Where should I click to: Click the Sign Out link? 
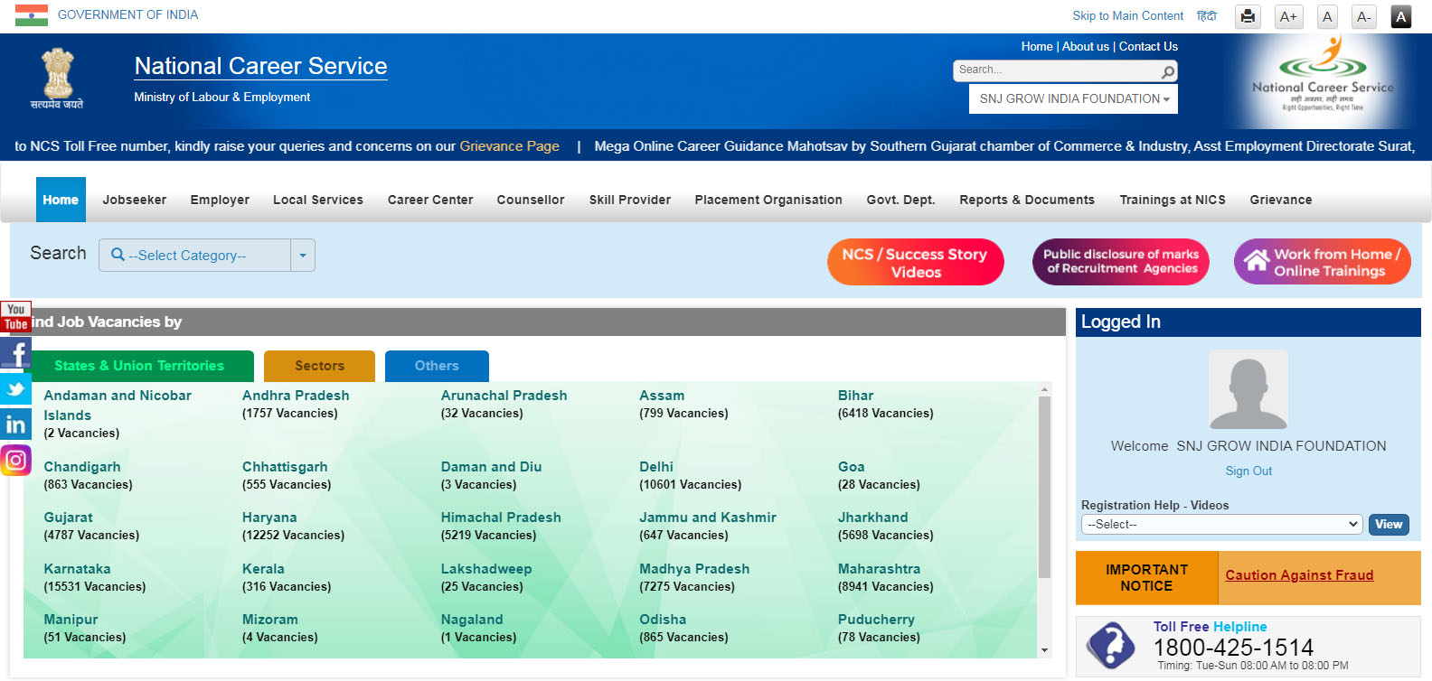pos(1248,471)
